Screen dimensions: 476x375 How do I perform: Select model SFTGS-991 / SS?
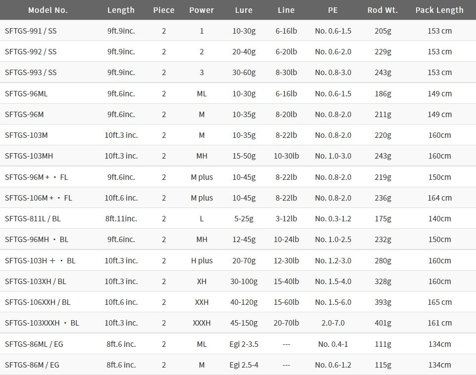click(31, 31)
